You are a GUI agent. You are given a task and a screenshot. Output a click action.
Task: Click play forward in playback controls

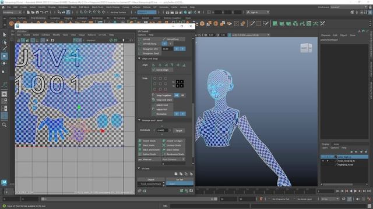(x=356, y=191)
